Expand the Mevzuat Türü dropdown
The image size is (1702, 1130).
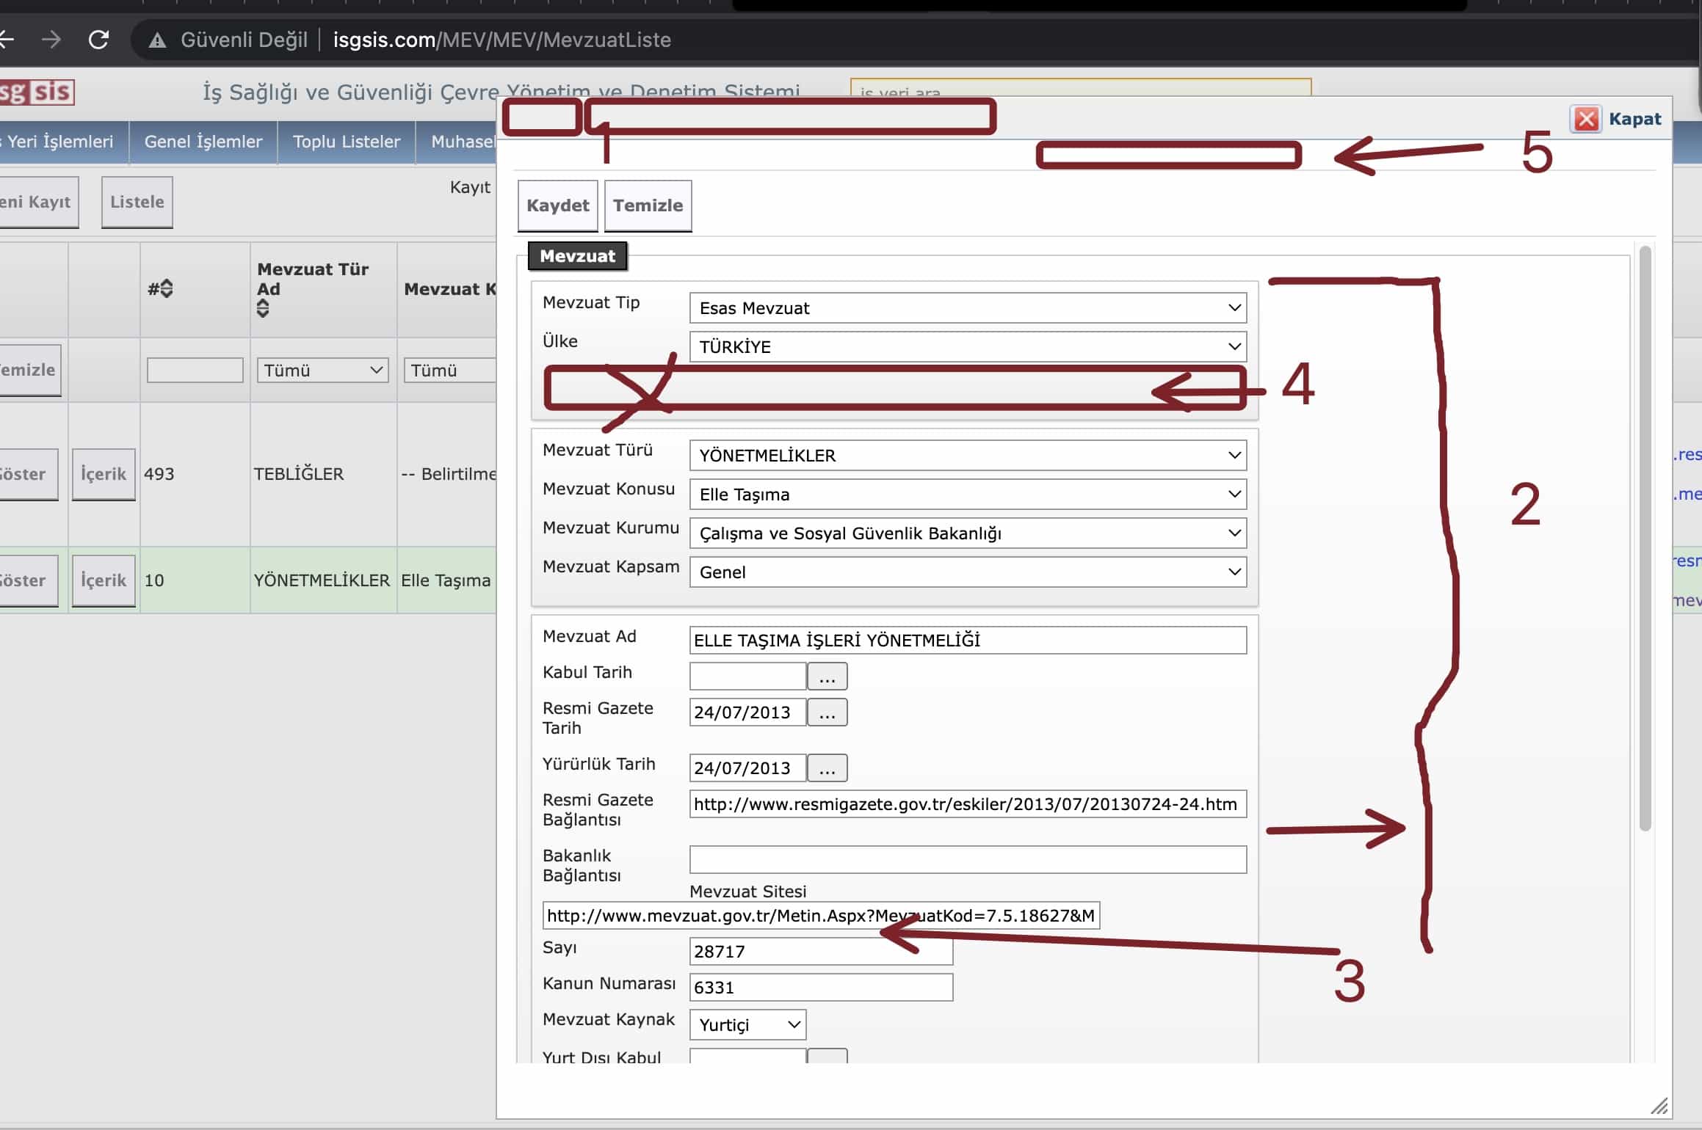pos(968,456)
